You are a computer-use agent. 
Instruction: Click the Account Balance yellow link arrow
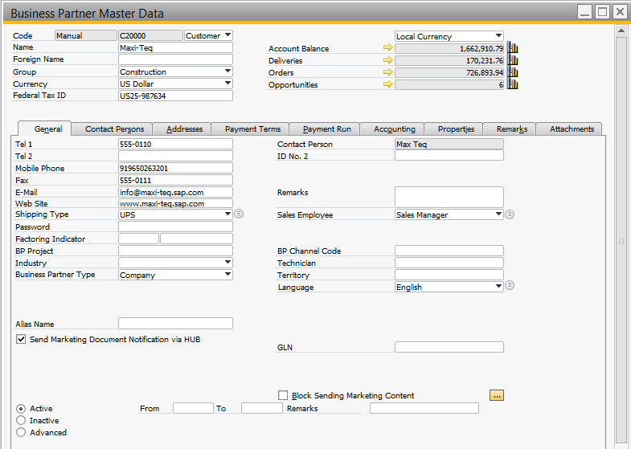pos(388,48)
